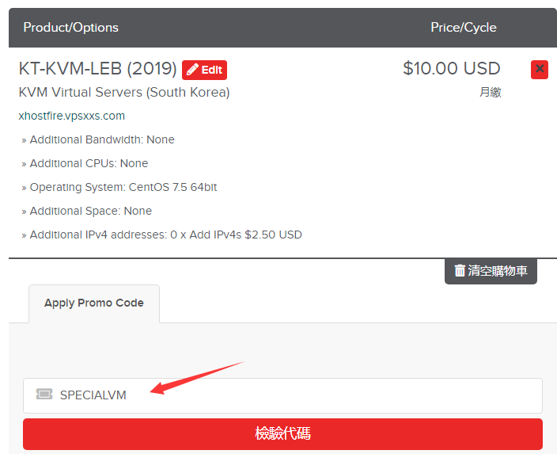
Task: Select the Additional Bandwidth: None option line
Action: 98,139
